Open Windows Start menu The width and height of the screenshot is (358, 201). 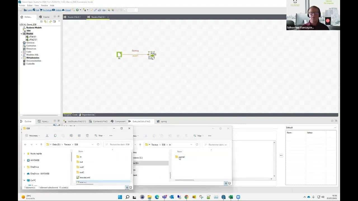tap(120, 197)
